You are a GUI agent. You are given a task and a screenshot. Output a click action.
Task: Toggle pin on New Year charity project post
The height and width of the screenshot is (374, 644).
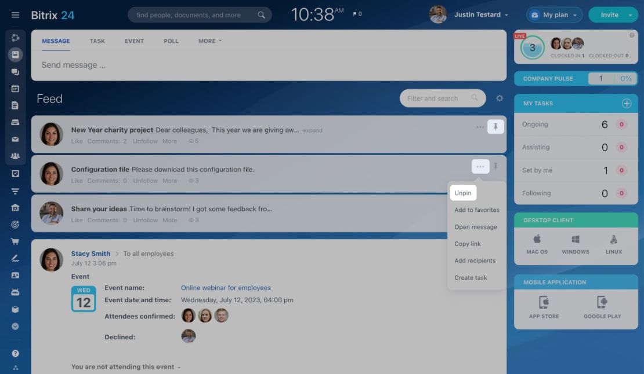(495, 127)
